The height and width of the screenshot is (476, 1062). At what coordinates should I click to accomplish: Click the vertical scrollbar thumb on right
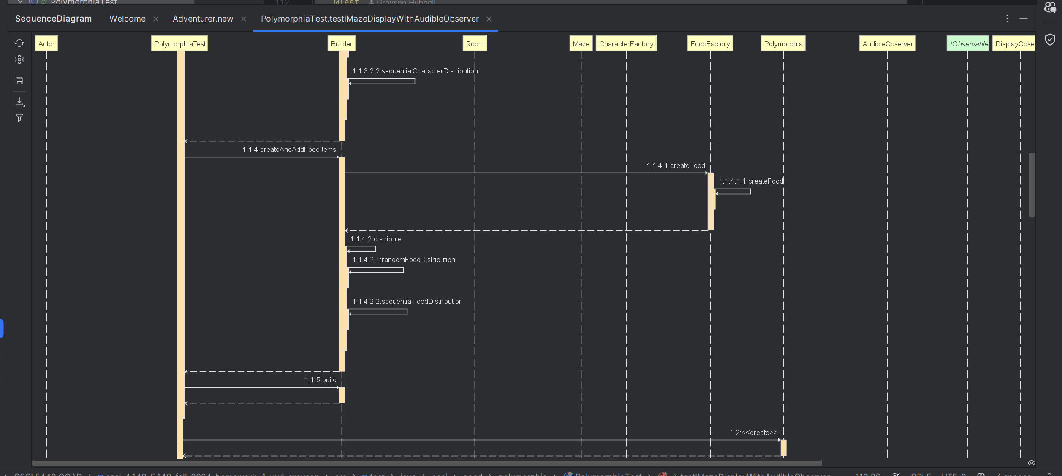(x=1032, y=184)
